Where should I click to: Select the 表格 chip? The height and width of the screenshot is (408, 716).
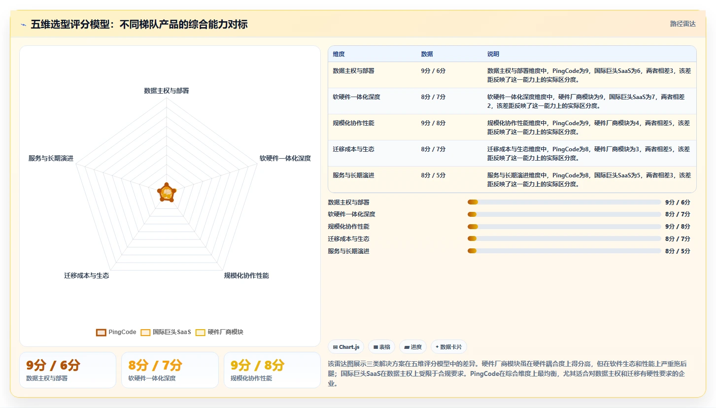click(x=381, y=347)
